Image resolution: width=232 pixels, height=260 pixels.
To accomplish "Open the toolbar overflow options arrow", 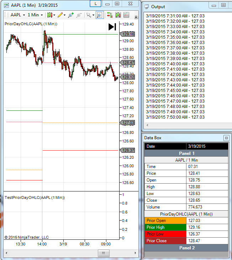I will (136, 17).
